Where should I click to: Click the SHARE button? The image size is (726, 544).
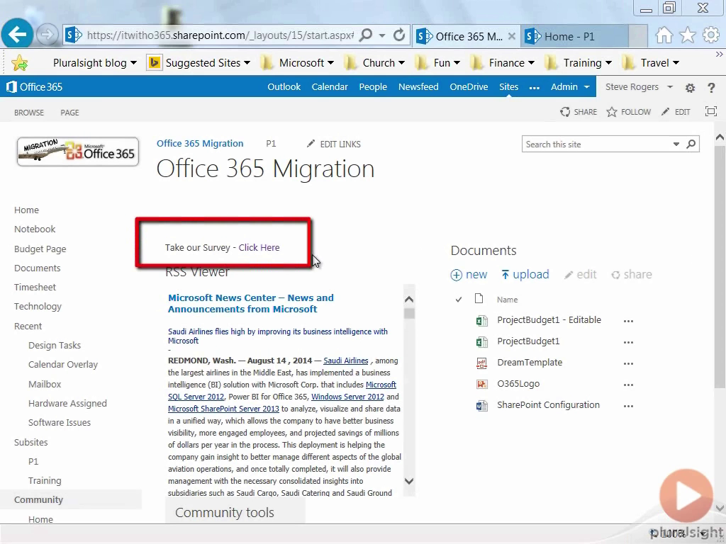(x=579, y=112)
